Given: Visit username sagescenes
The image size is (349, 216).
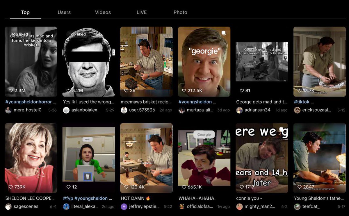Looking at the screenshot, I should [26, 207].
